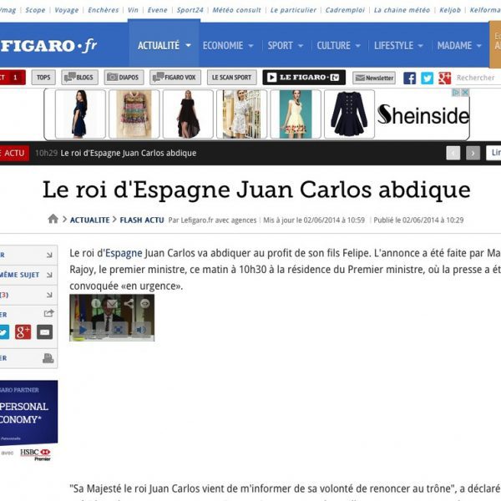Mute the video with the volume icon
The width and height of the screenshot is (501, 501).
tap(140, 330)
